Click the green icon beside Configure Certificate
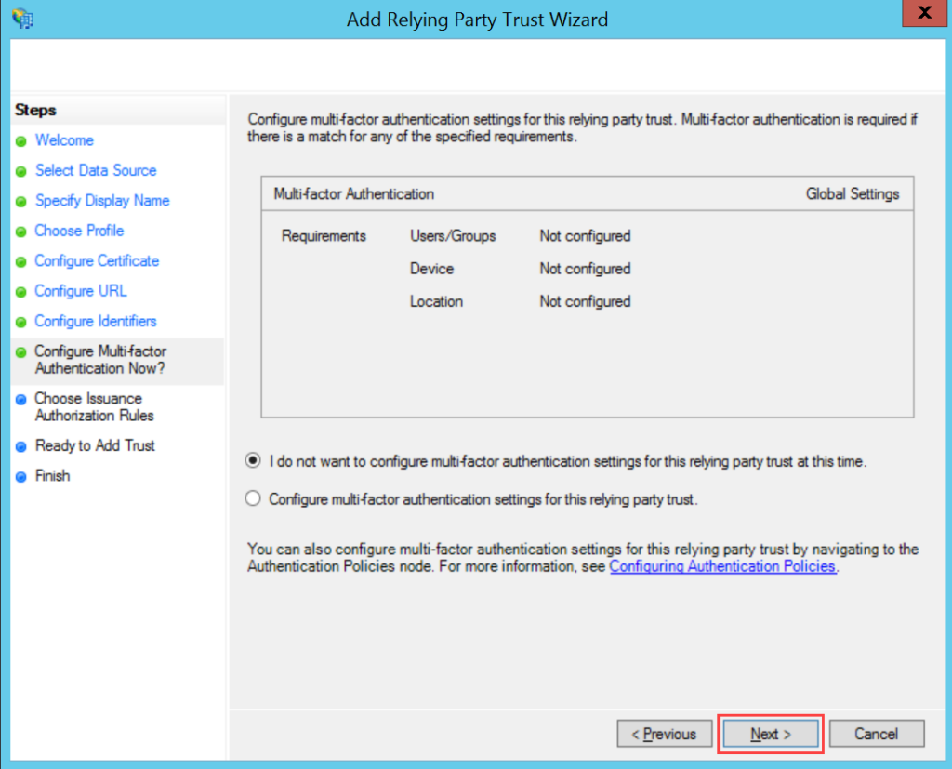 (20, 261)
